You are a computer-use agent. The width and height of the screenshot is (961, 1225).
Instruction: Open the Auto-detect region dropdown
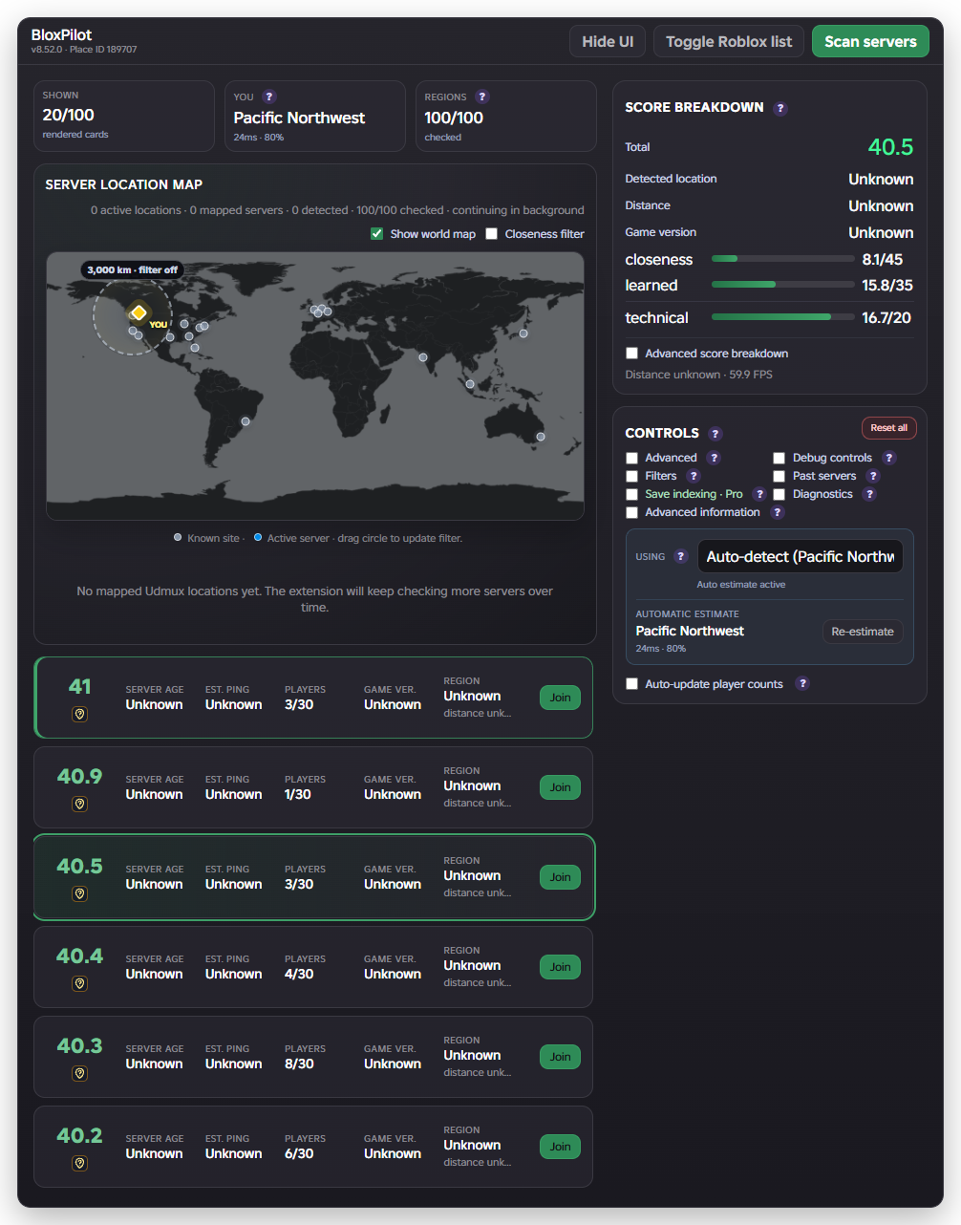coord(801,556)
